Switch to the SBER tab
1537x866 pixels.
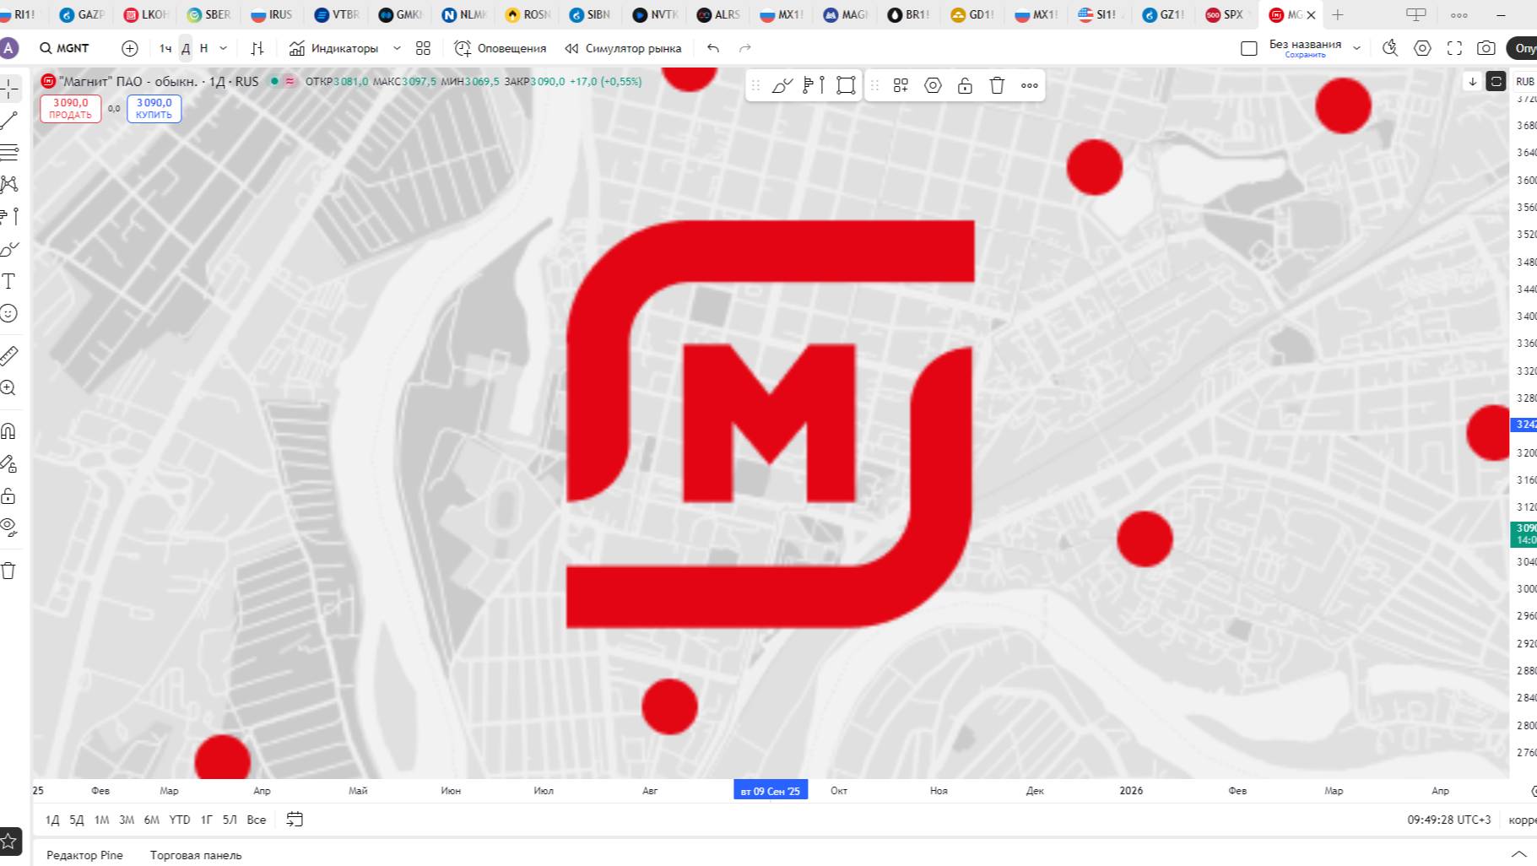pos(208,14)
